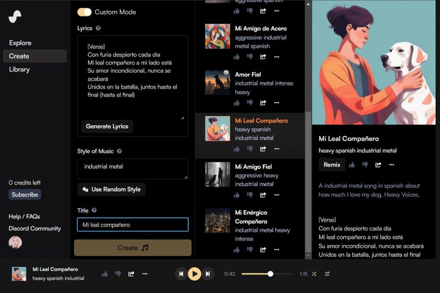Skip to next track in player bar

tap(208, 274)
